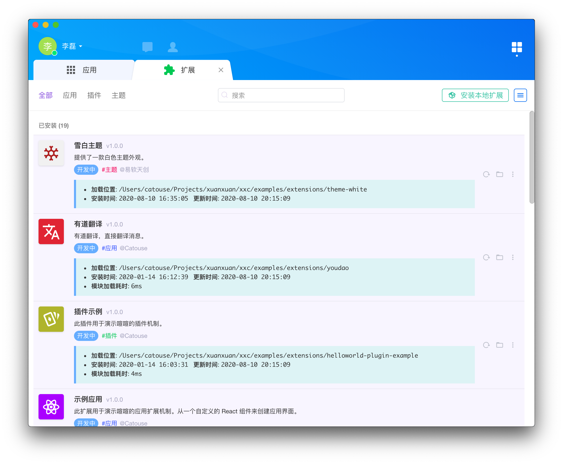Click the #主题 tag link
Image resolution: width=563 pixels, height=464 pixels.
coord(109,170)
